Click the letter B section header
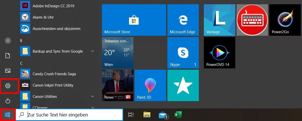The image size is (302, 121). click(x=21, y=40)
